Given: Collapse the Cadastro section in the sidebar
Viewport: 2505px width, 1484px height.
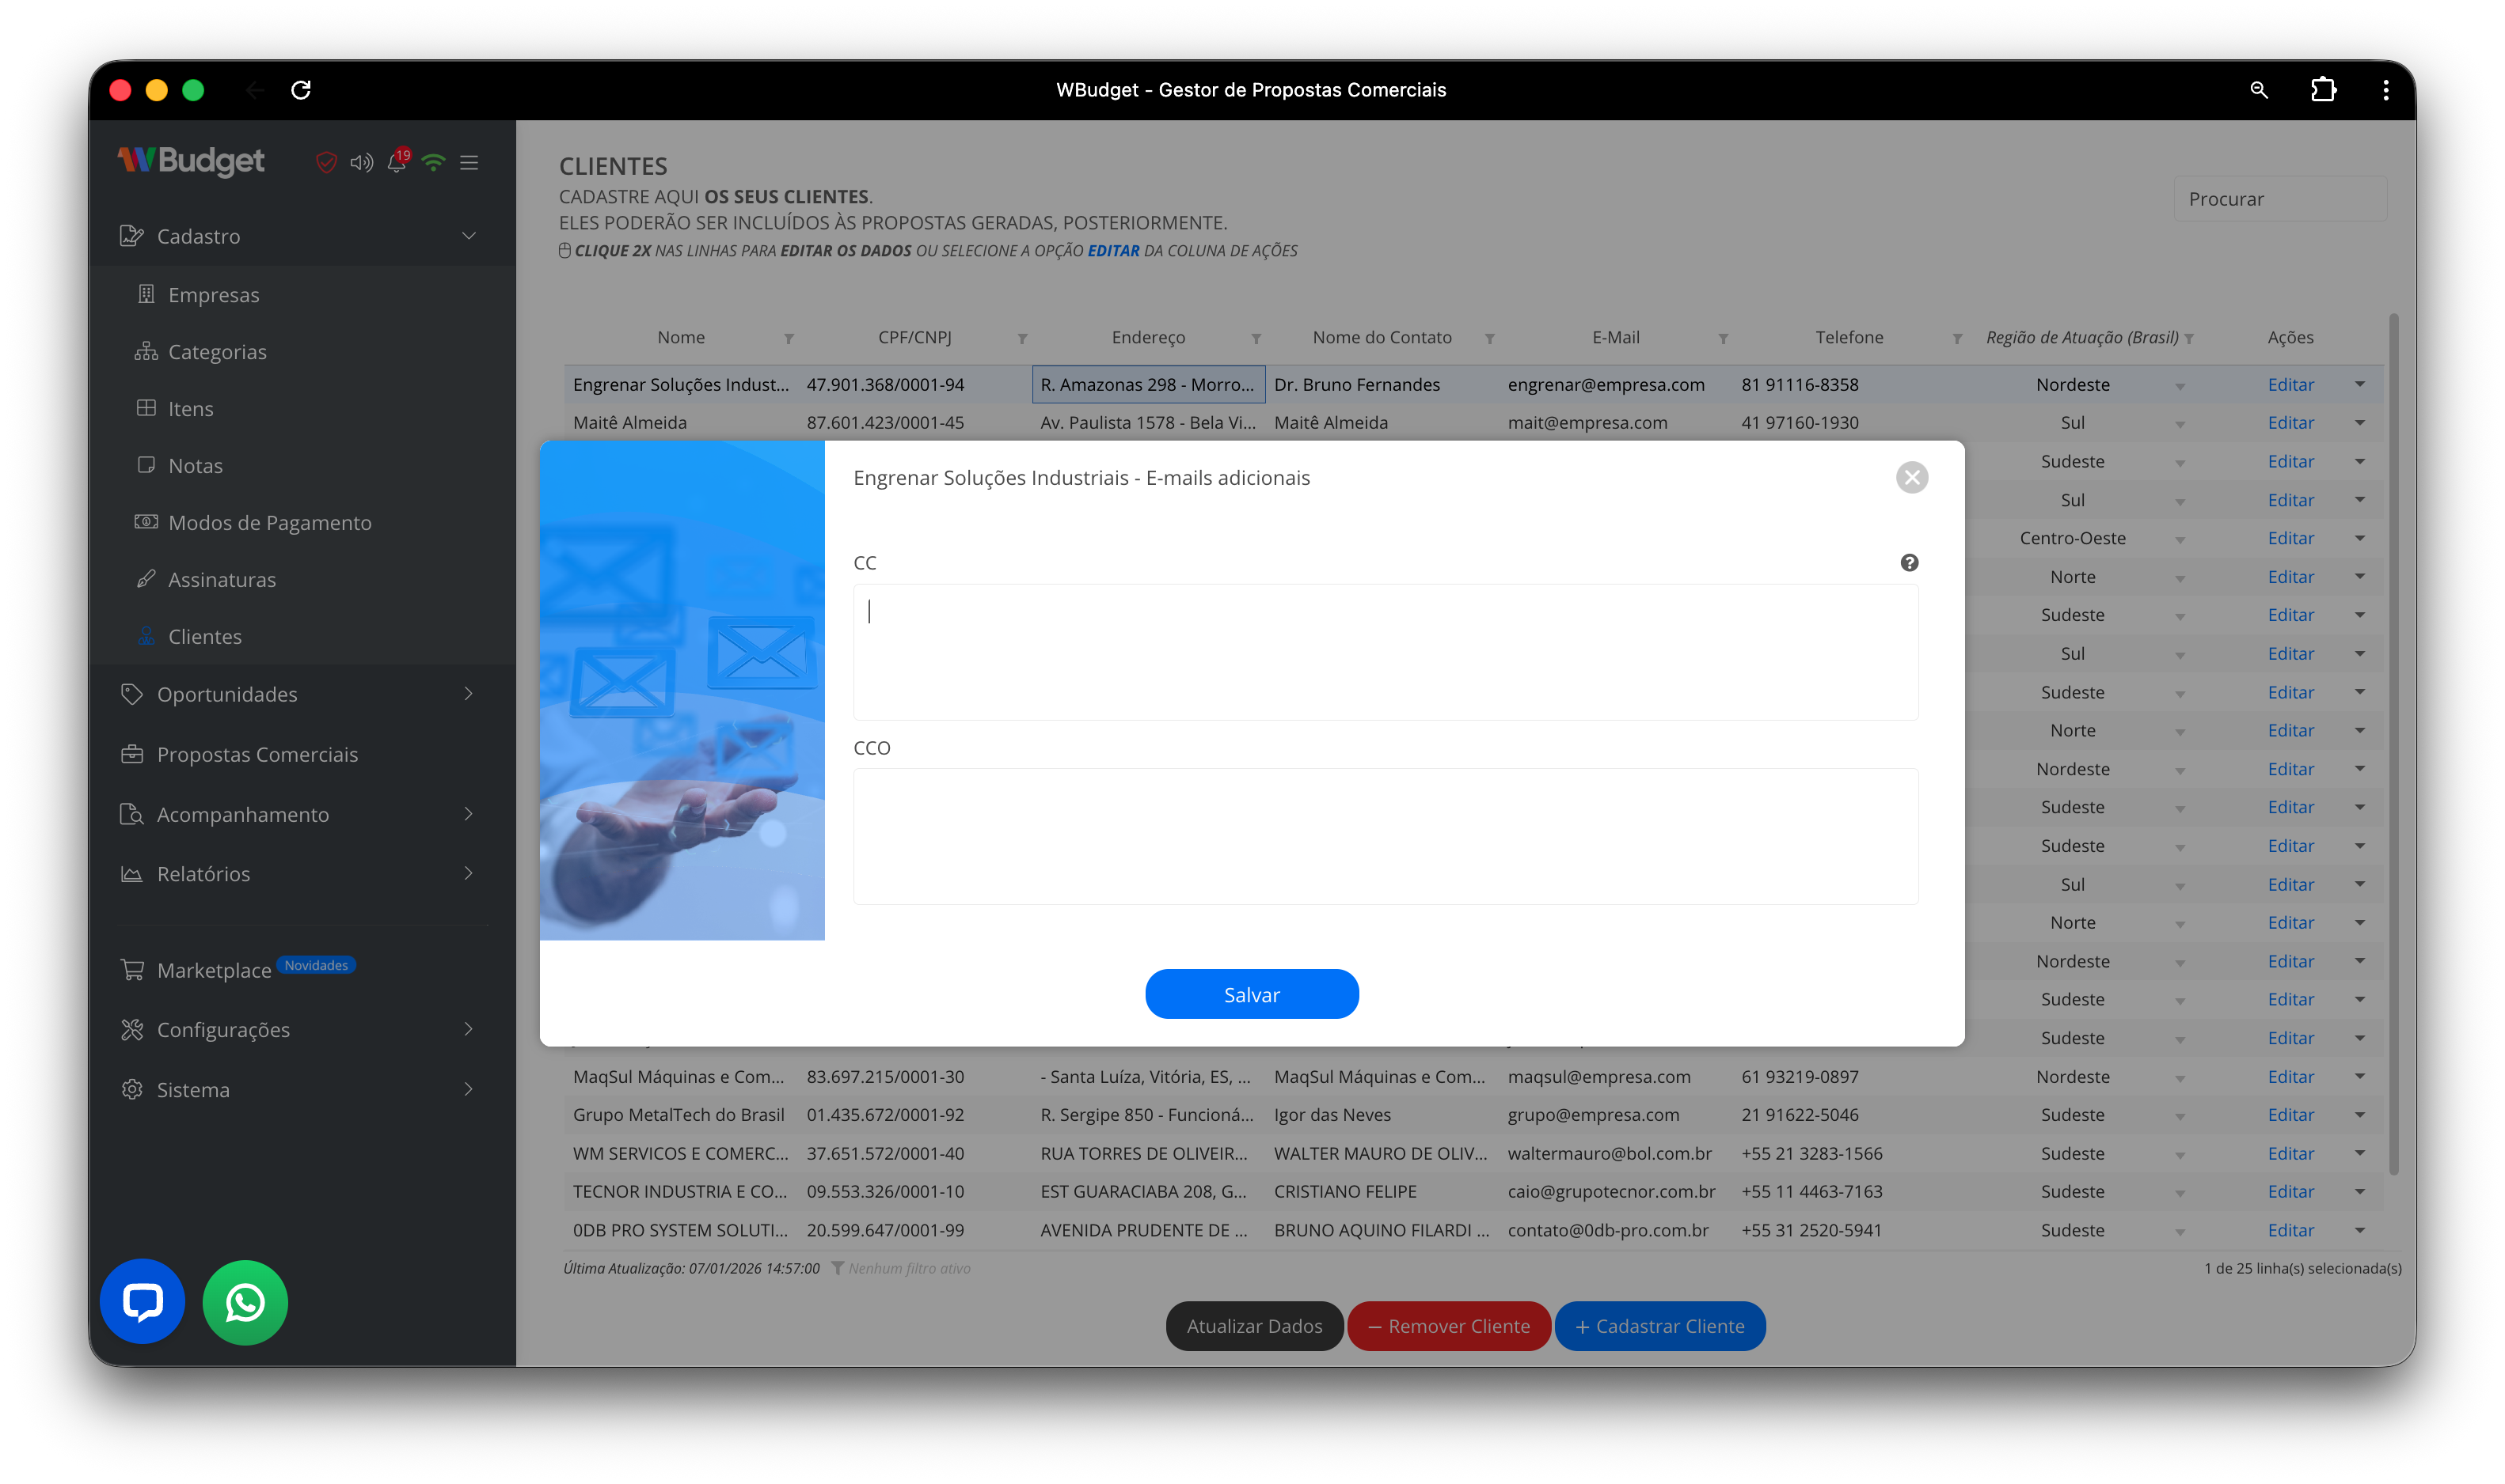Looking at the screenshot, I should point(469,235).
